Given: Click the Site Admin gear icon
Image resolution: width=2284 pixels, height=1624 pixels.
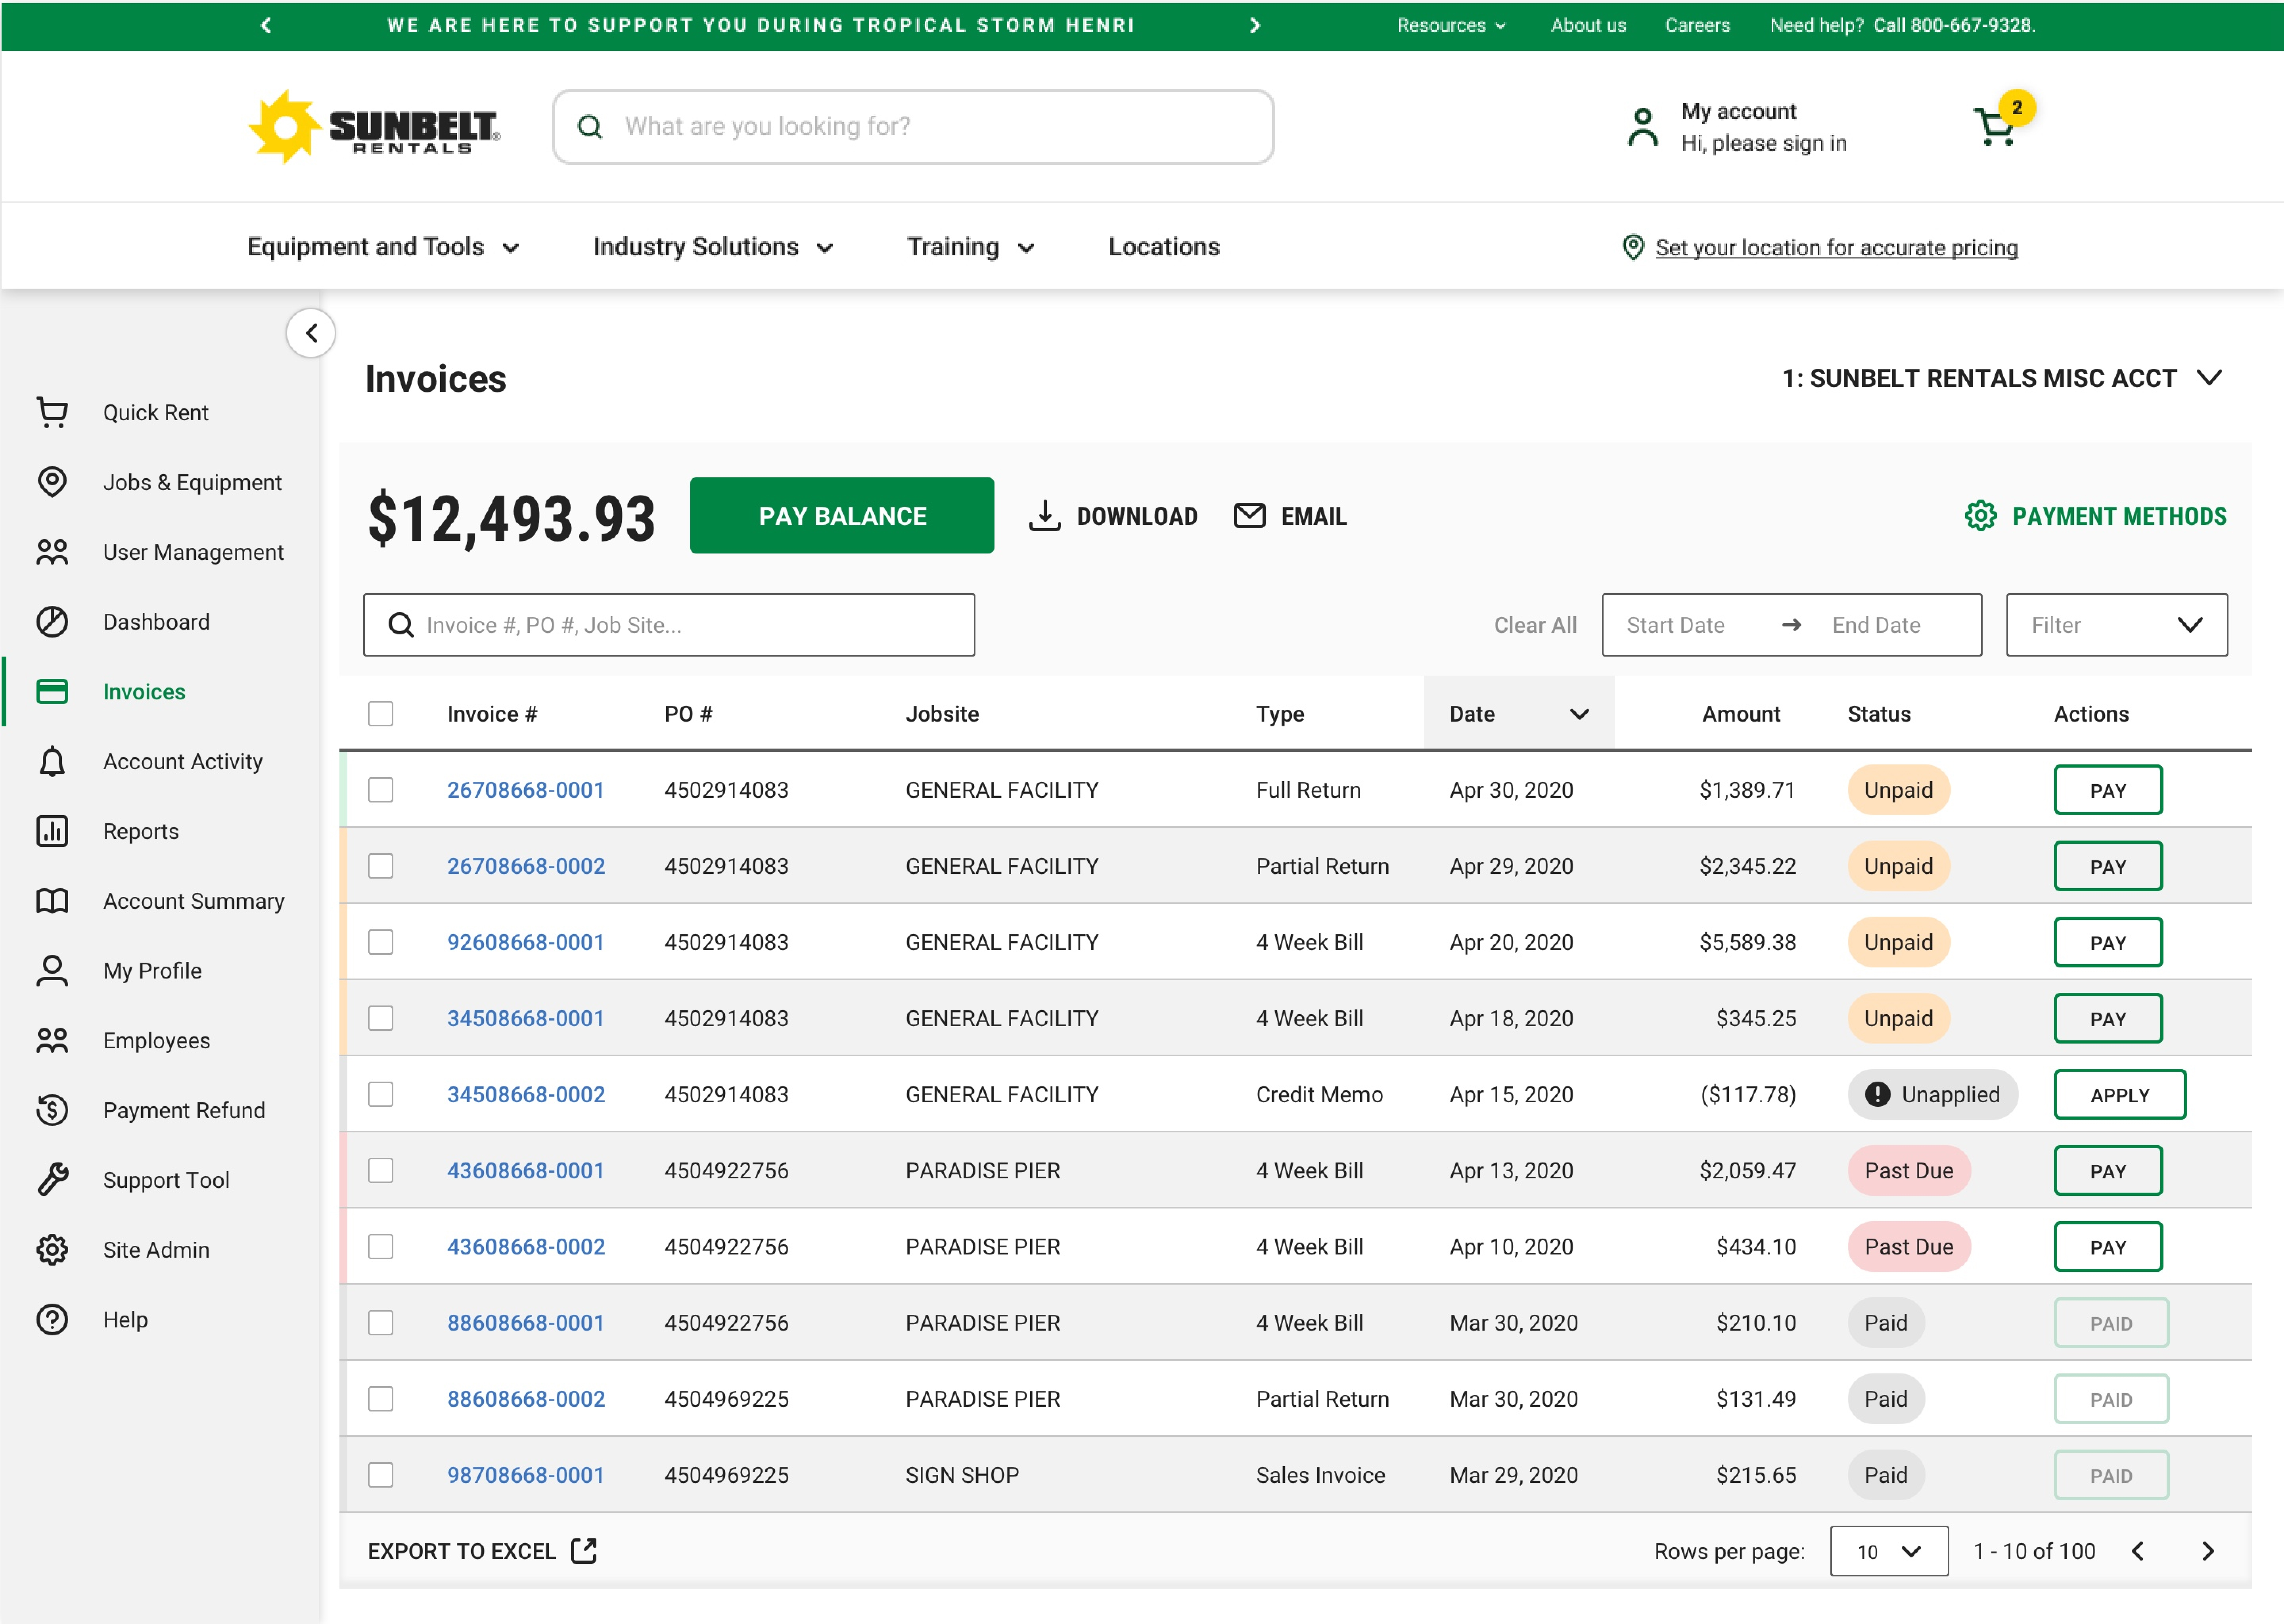Looking at the screenshot, I should tap(52, 1250).
